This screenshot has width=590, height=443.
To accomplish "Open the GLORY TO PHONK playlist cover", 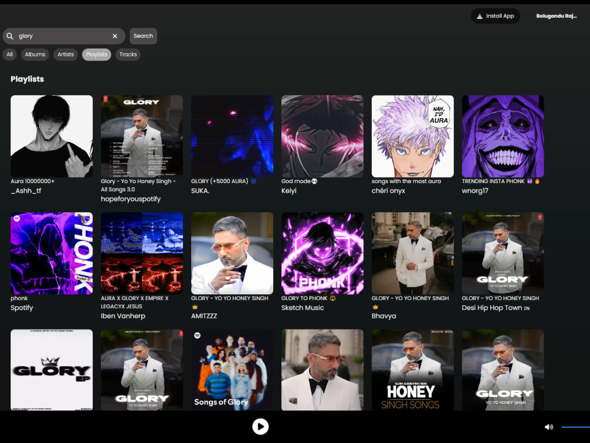I will tap(323, 253).
